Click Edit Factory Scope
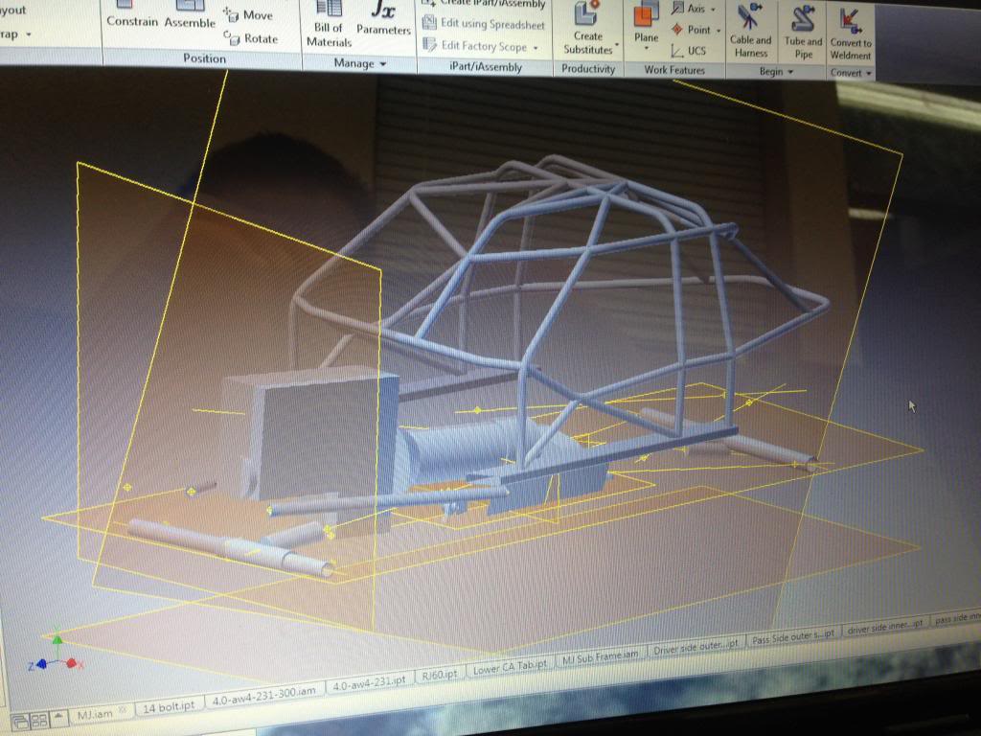This screenshot has height=736, width=981. pyautogui.click(x=475, y=46)
